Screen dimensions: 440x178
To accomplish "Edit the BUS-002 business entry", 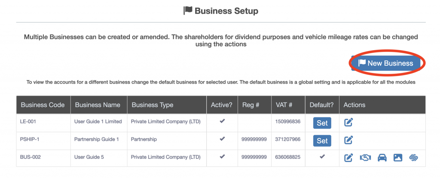I will coord(349,157).
